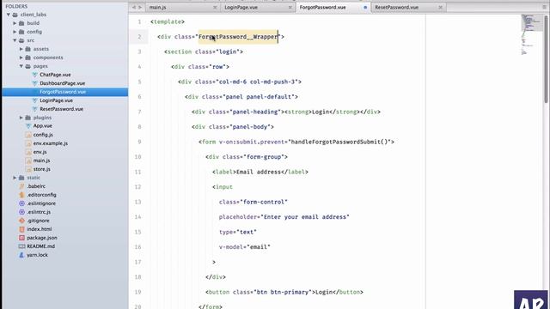Click the plugins folder icon
Image resolution: width=550 pixels, height=309 pixels.
(28, 118)
